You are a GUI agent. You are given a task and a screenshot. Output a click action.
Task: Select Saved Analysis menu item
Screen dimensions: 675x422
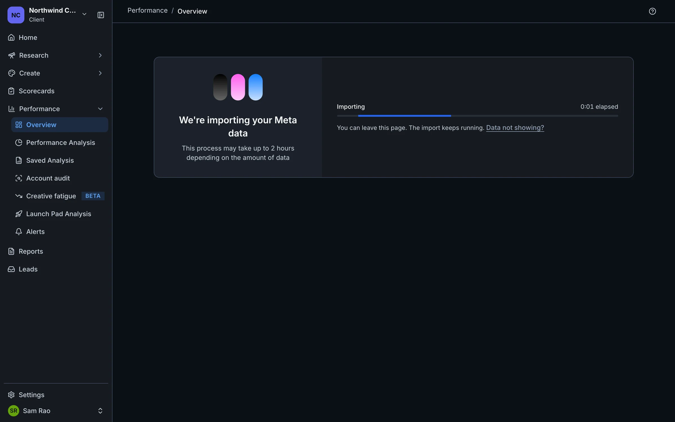(59, 160)
